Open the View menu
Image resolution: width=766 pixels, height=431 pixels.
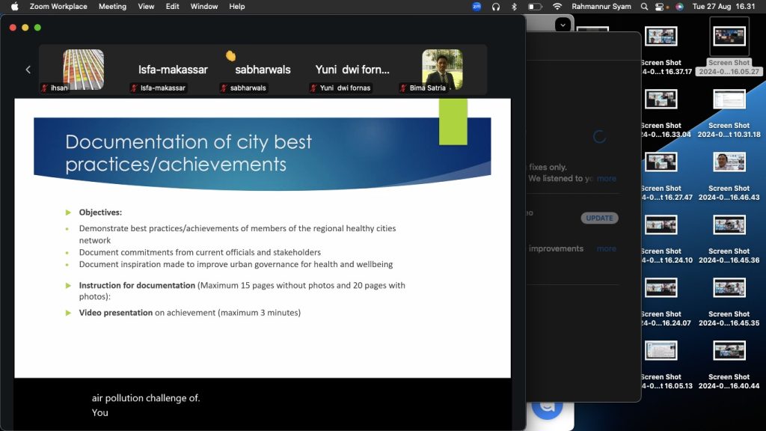(146, 6)
